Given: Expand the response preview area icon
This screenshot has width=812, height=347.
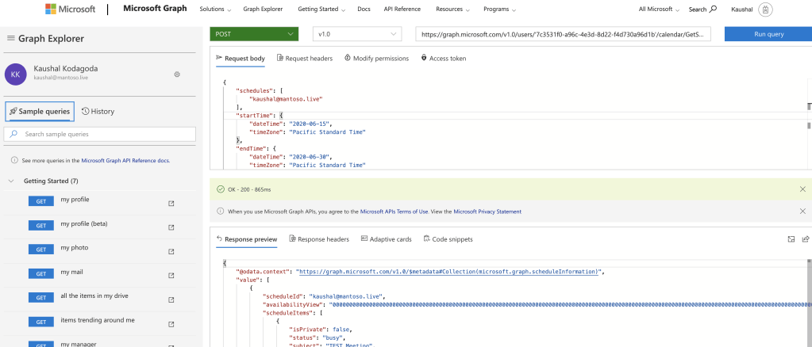Looking at the screenshot, I should (791, 238).
